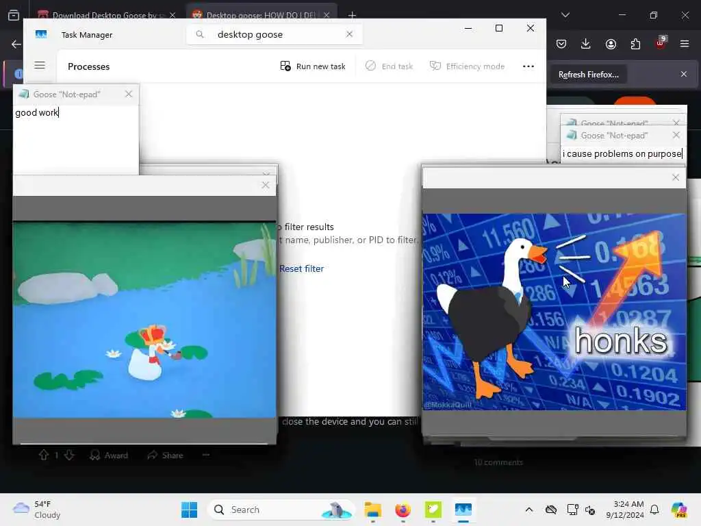The image size is (701, 526).
Task: Open Firefox extensions puzzle icon
Action: pyautogui.click(x=635, y=44)
